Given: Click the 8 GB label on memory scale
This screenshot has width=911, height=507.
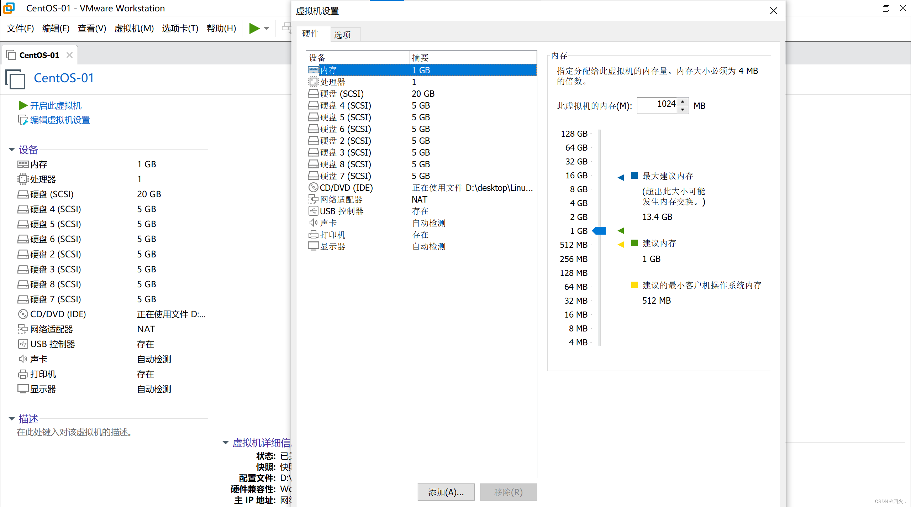Looking at the screenshot, I should [578, 189].
